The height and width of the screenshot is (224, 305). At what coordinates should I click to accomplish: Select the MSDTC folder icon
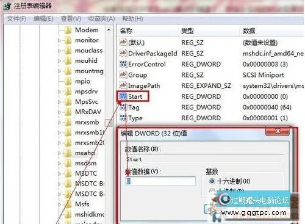click(68, 173)
